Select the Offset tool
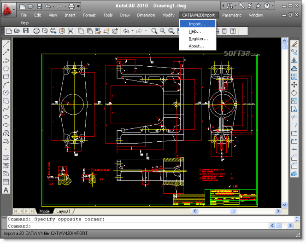This screenshot has width=306, height=243. tap(294, 69)
